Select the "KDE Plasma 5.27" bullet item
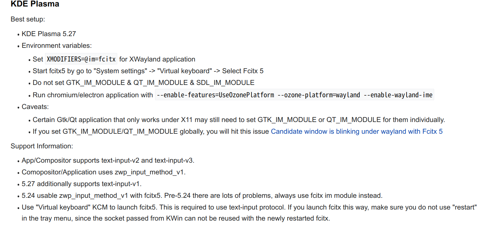Screen dimensions: 484x231 click(49, 34)
